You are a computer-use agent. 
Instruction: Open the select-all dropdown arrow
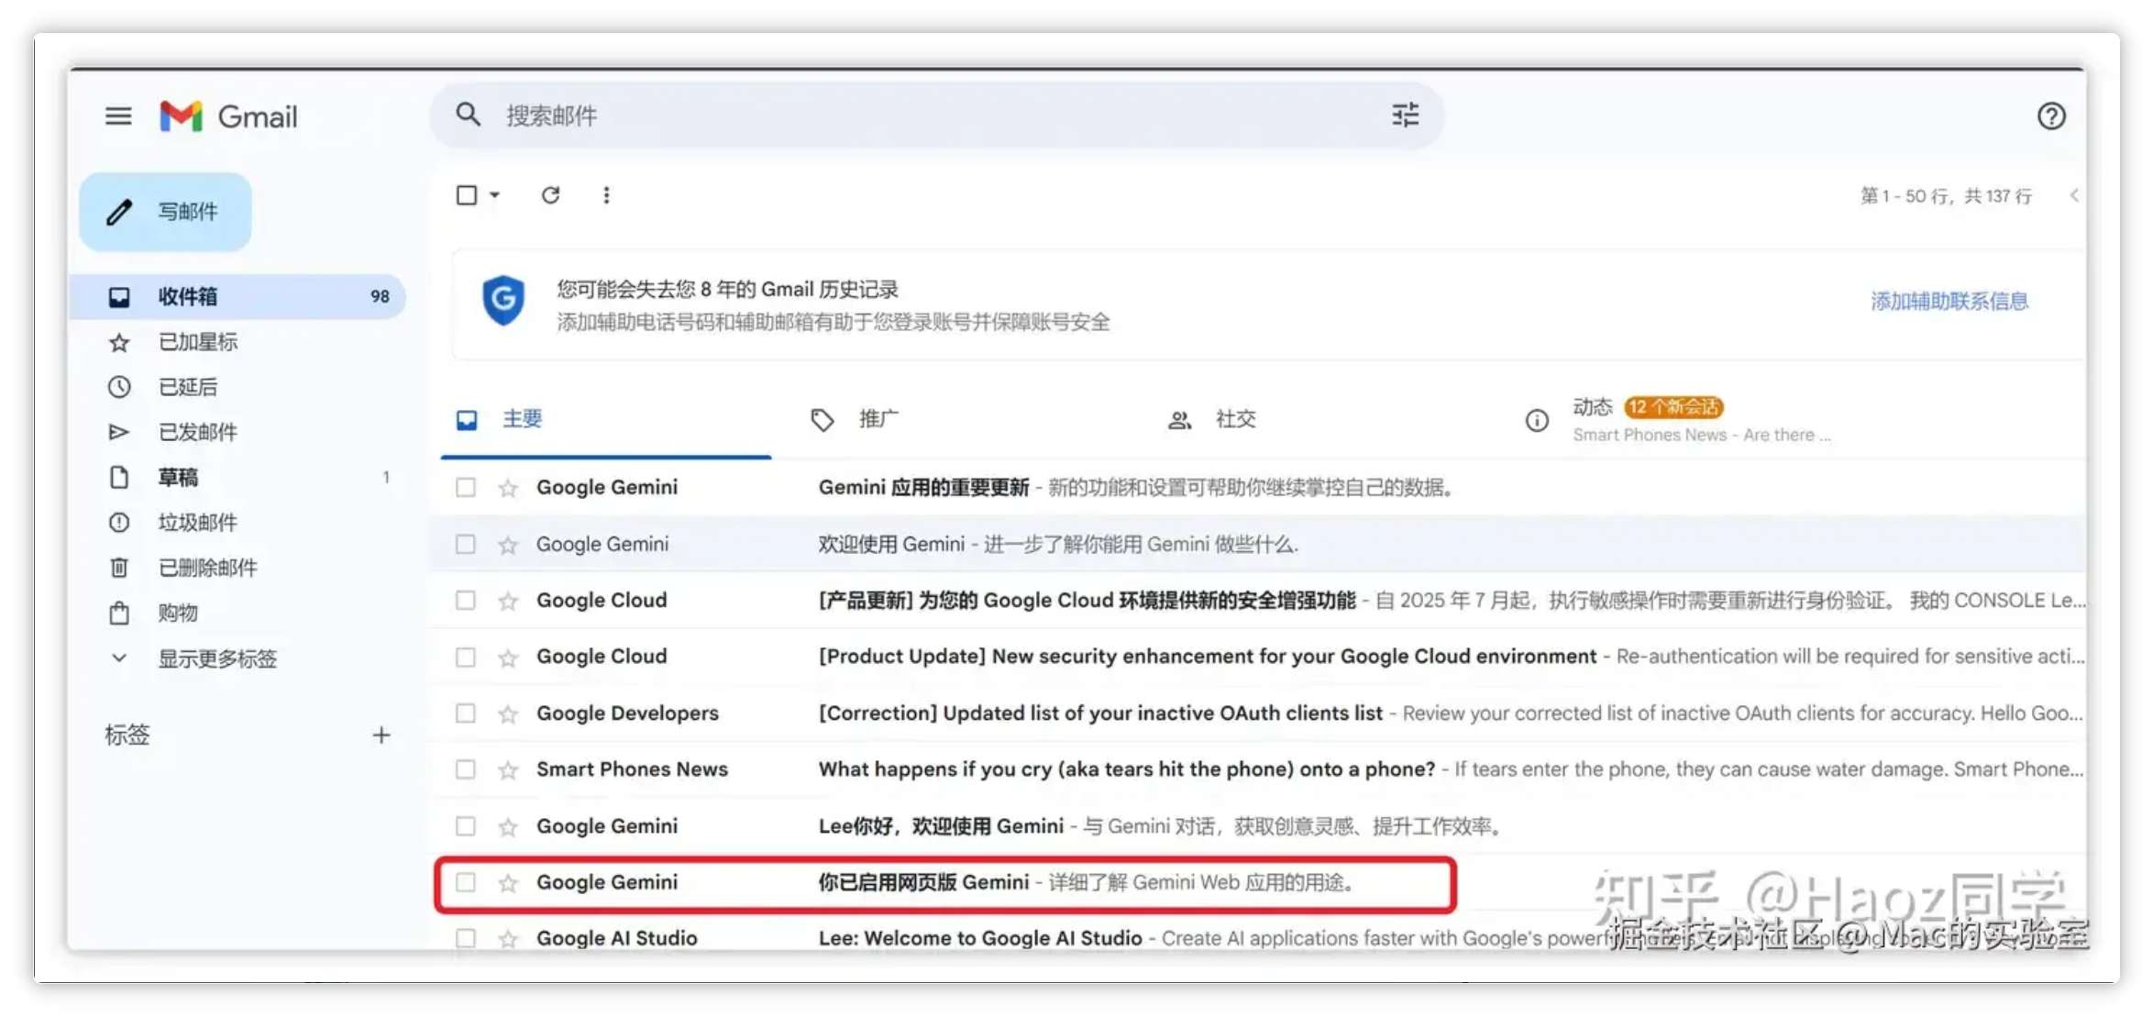pos(494,194)
